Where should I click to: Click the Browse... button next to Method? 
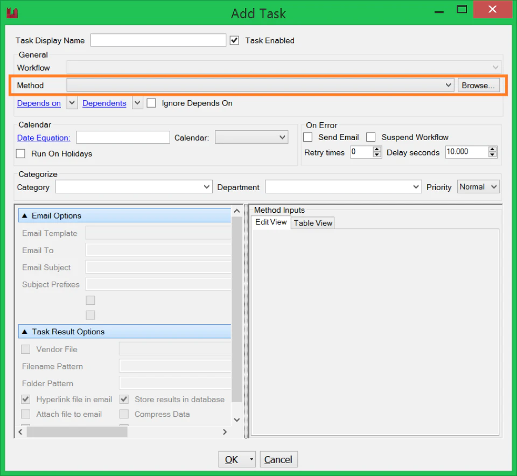(x=478, y=86)
